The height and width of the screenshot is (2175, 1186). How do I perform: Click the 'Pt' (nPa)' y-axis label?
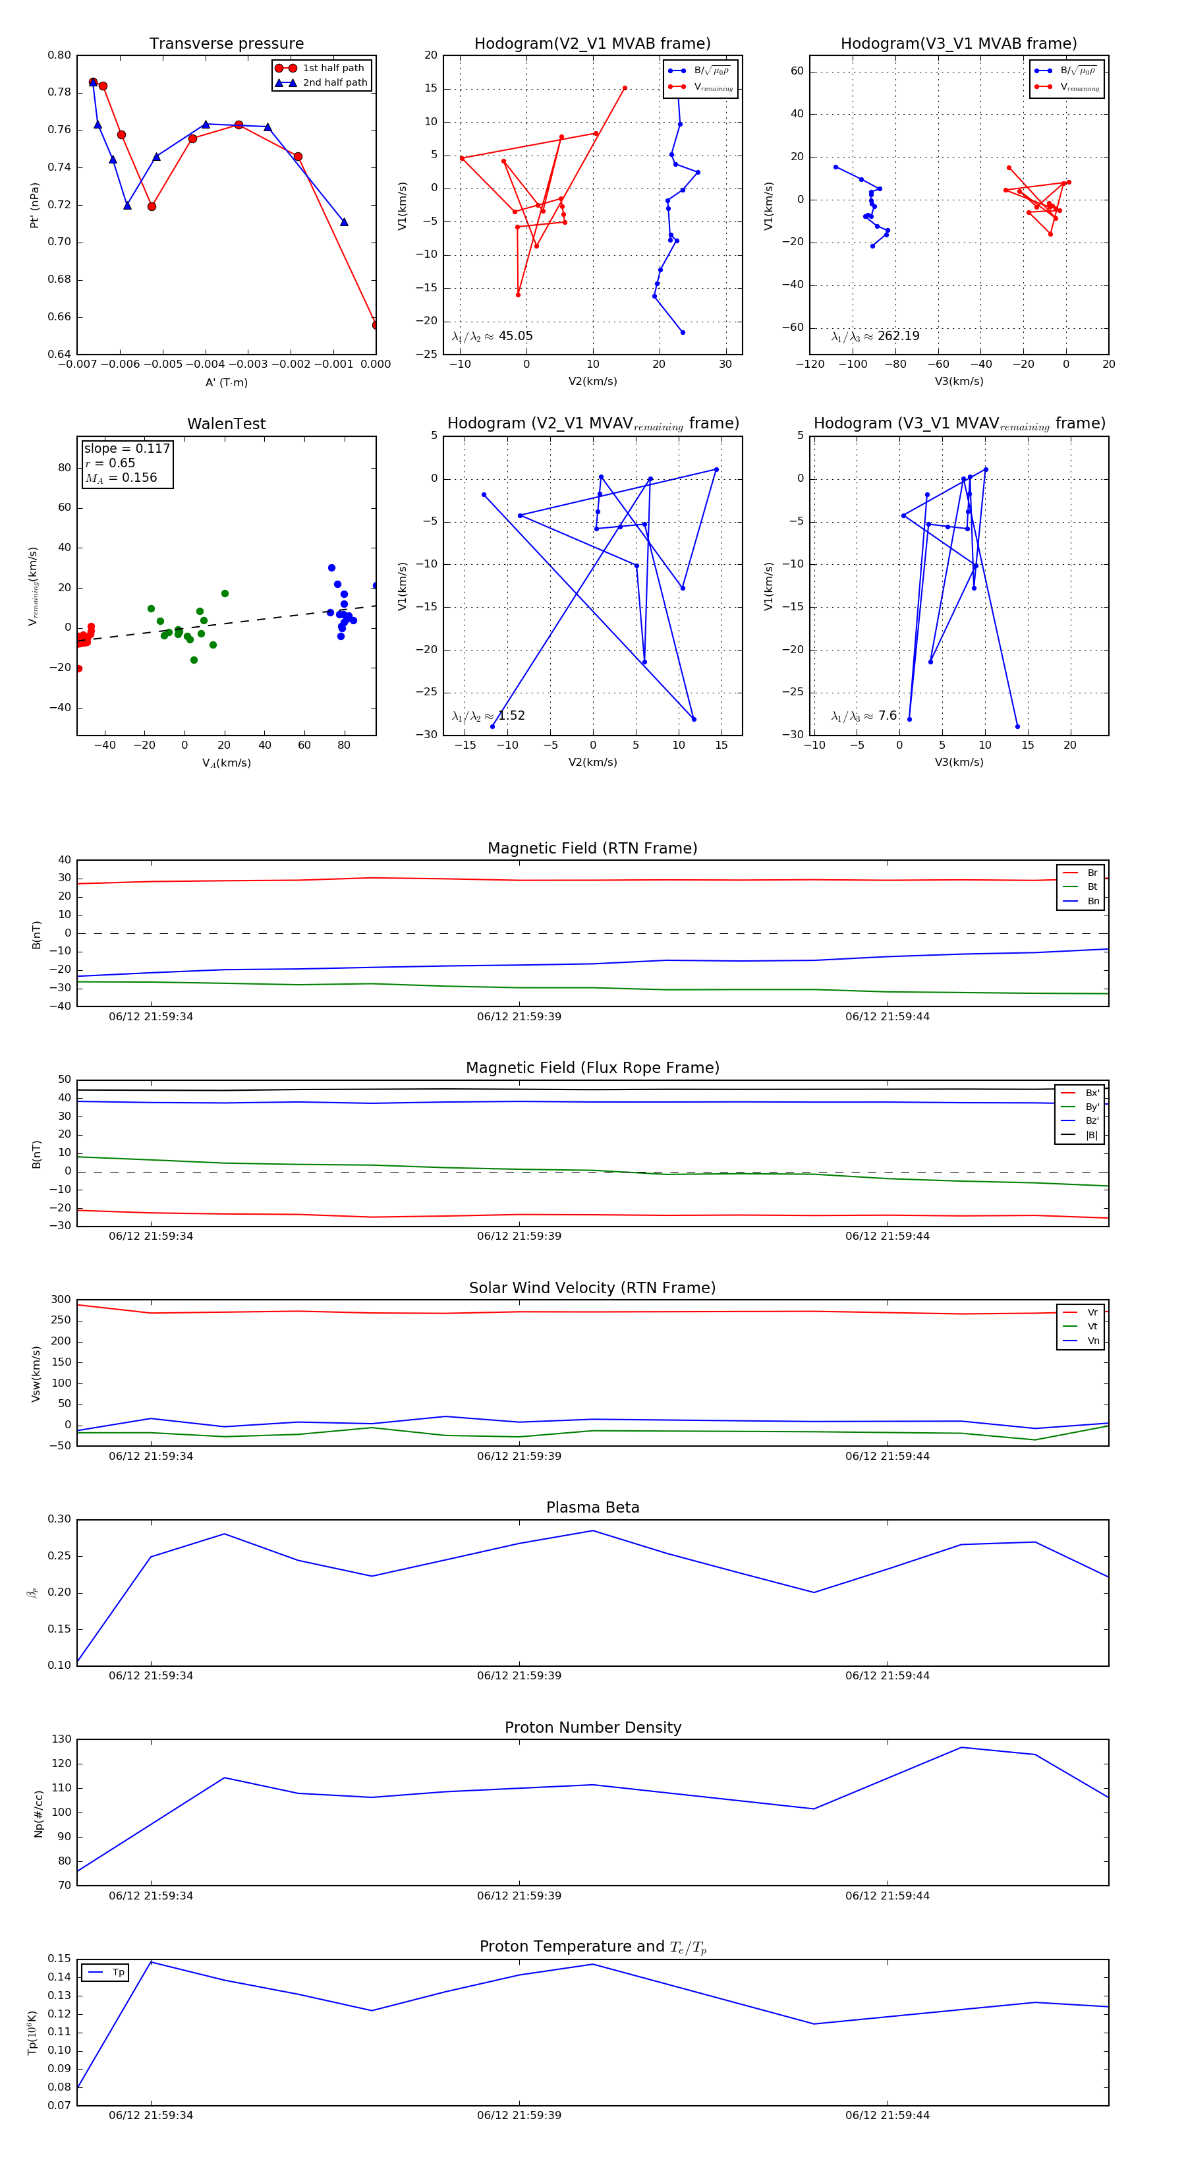click(35, 205)
